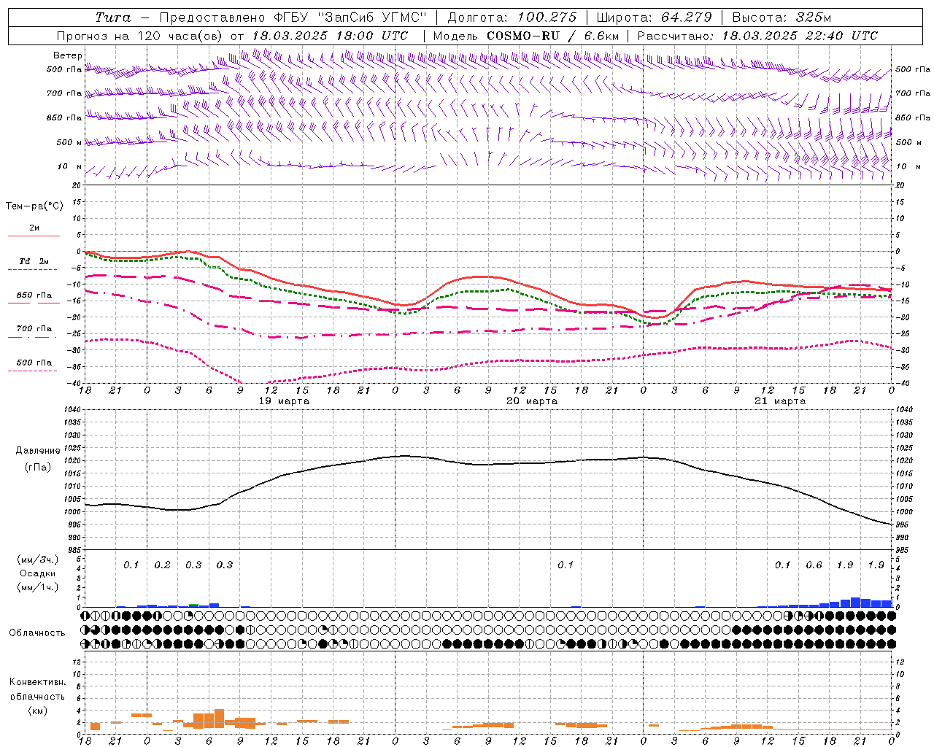
Task: Select the "Тем-ра(°C)" temperature panel label
Action: (x=34, y=206)
